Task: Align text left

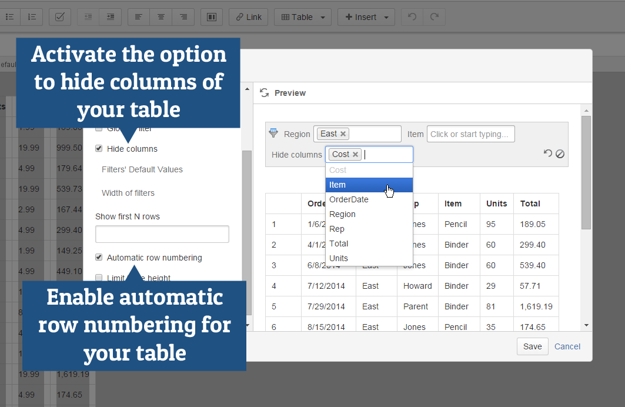Action: [x=138, y=17]
